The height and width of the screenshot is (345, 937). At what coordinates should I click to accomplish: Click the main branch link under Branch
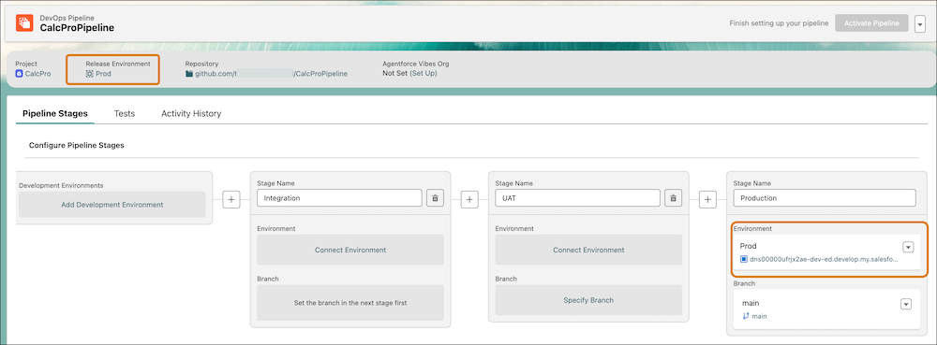(x=759, y=316)
